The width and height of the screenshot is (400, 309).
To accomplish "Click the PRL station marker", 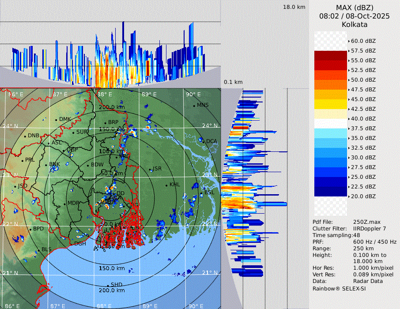I will point(22,160).
